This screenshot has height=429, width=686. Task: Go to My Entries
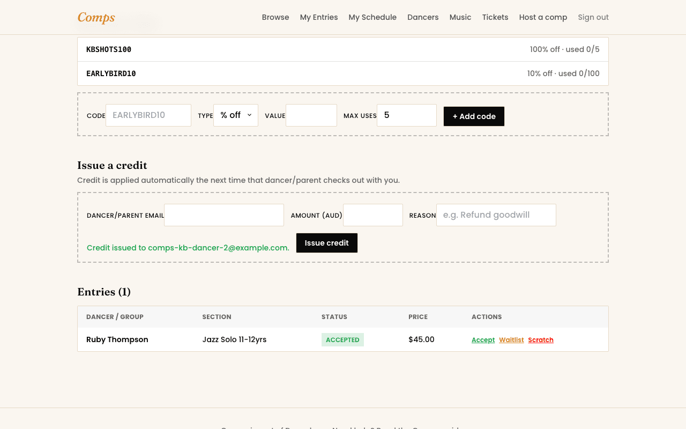[319, 17]
